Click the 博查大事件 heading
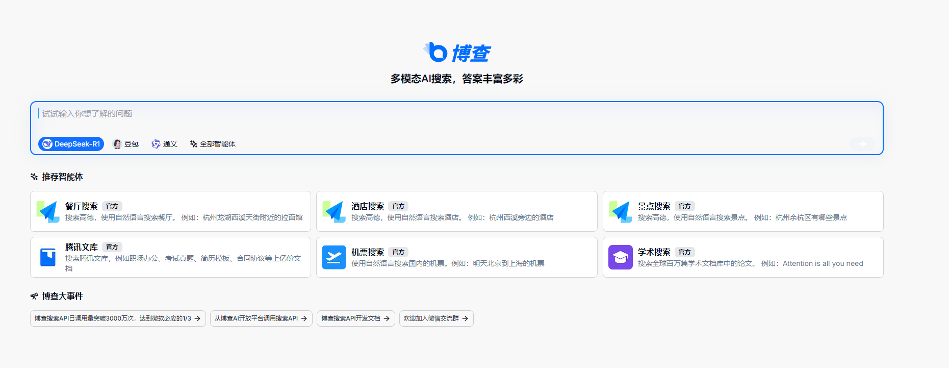949x368 pixels. (62, 296)
